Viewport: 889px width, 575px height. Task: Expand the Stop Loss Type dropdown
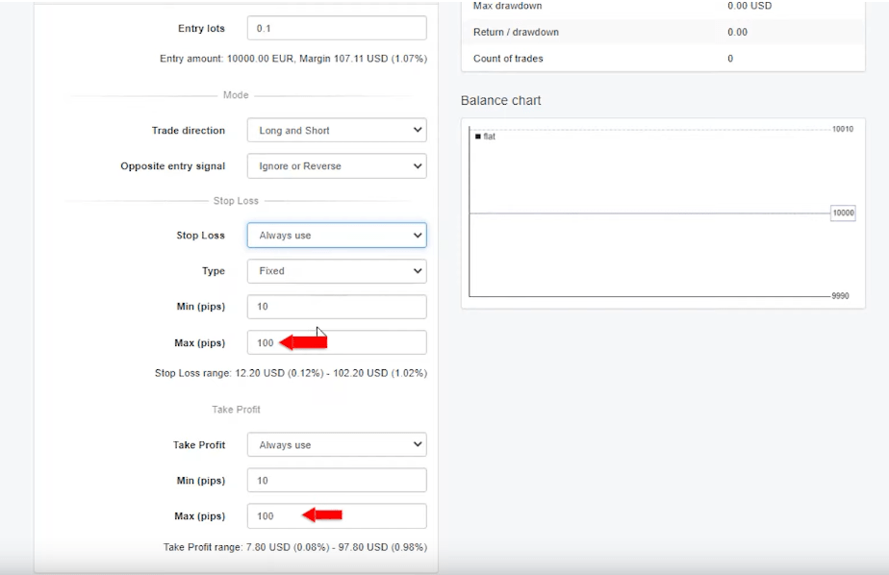click(x=336, y=271)
